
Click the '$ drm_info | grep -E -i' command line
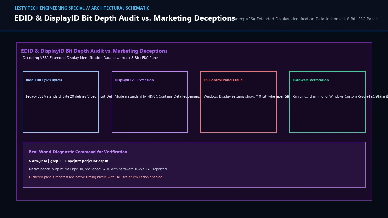point(69,161)
